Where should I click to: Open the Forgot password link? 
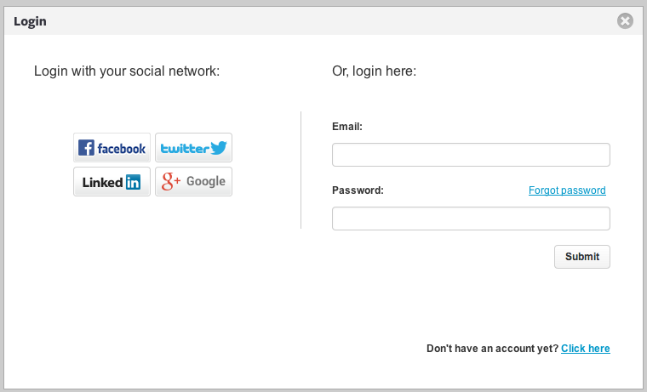click(567, 190)
